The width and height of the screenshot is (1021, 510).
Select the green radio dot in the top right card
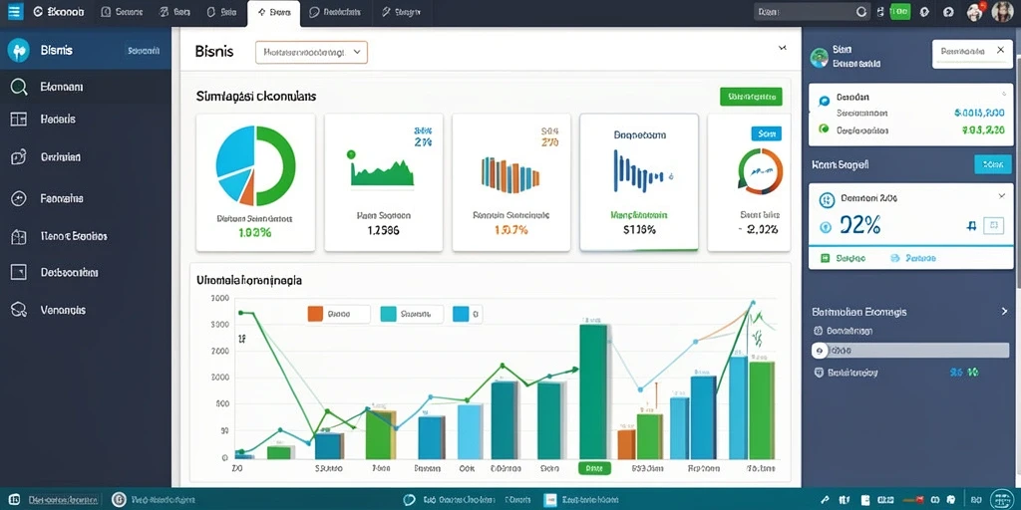coord(824,128)
